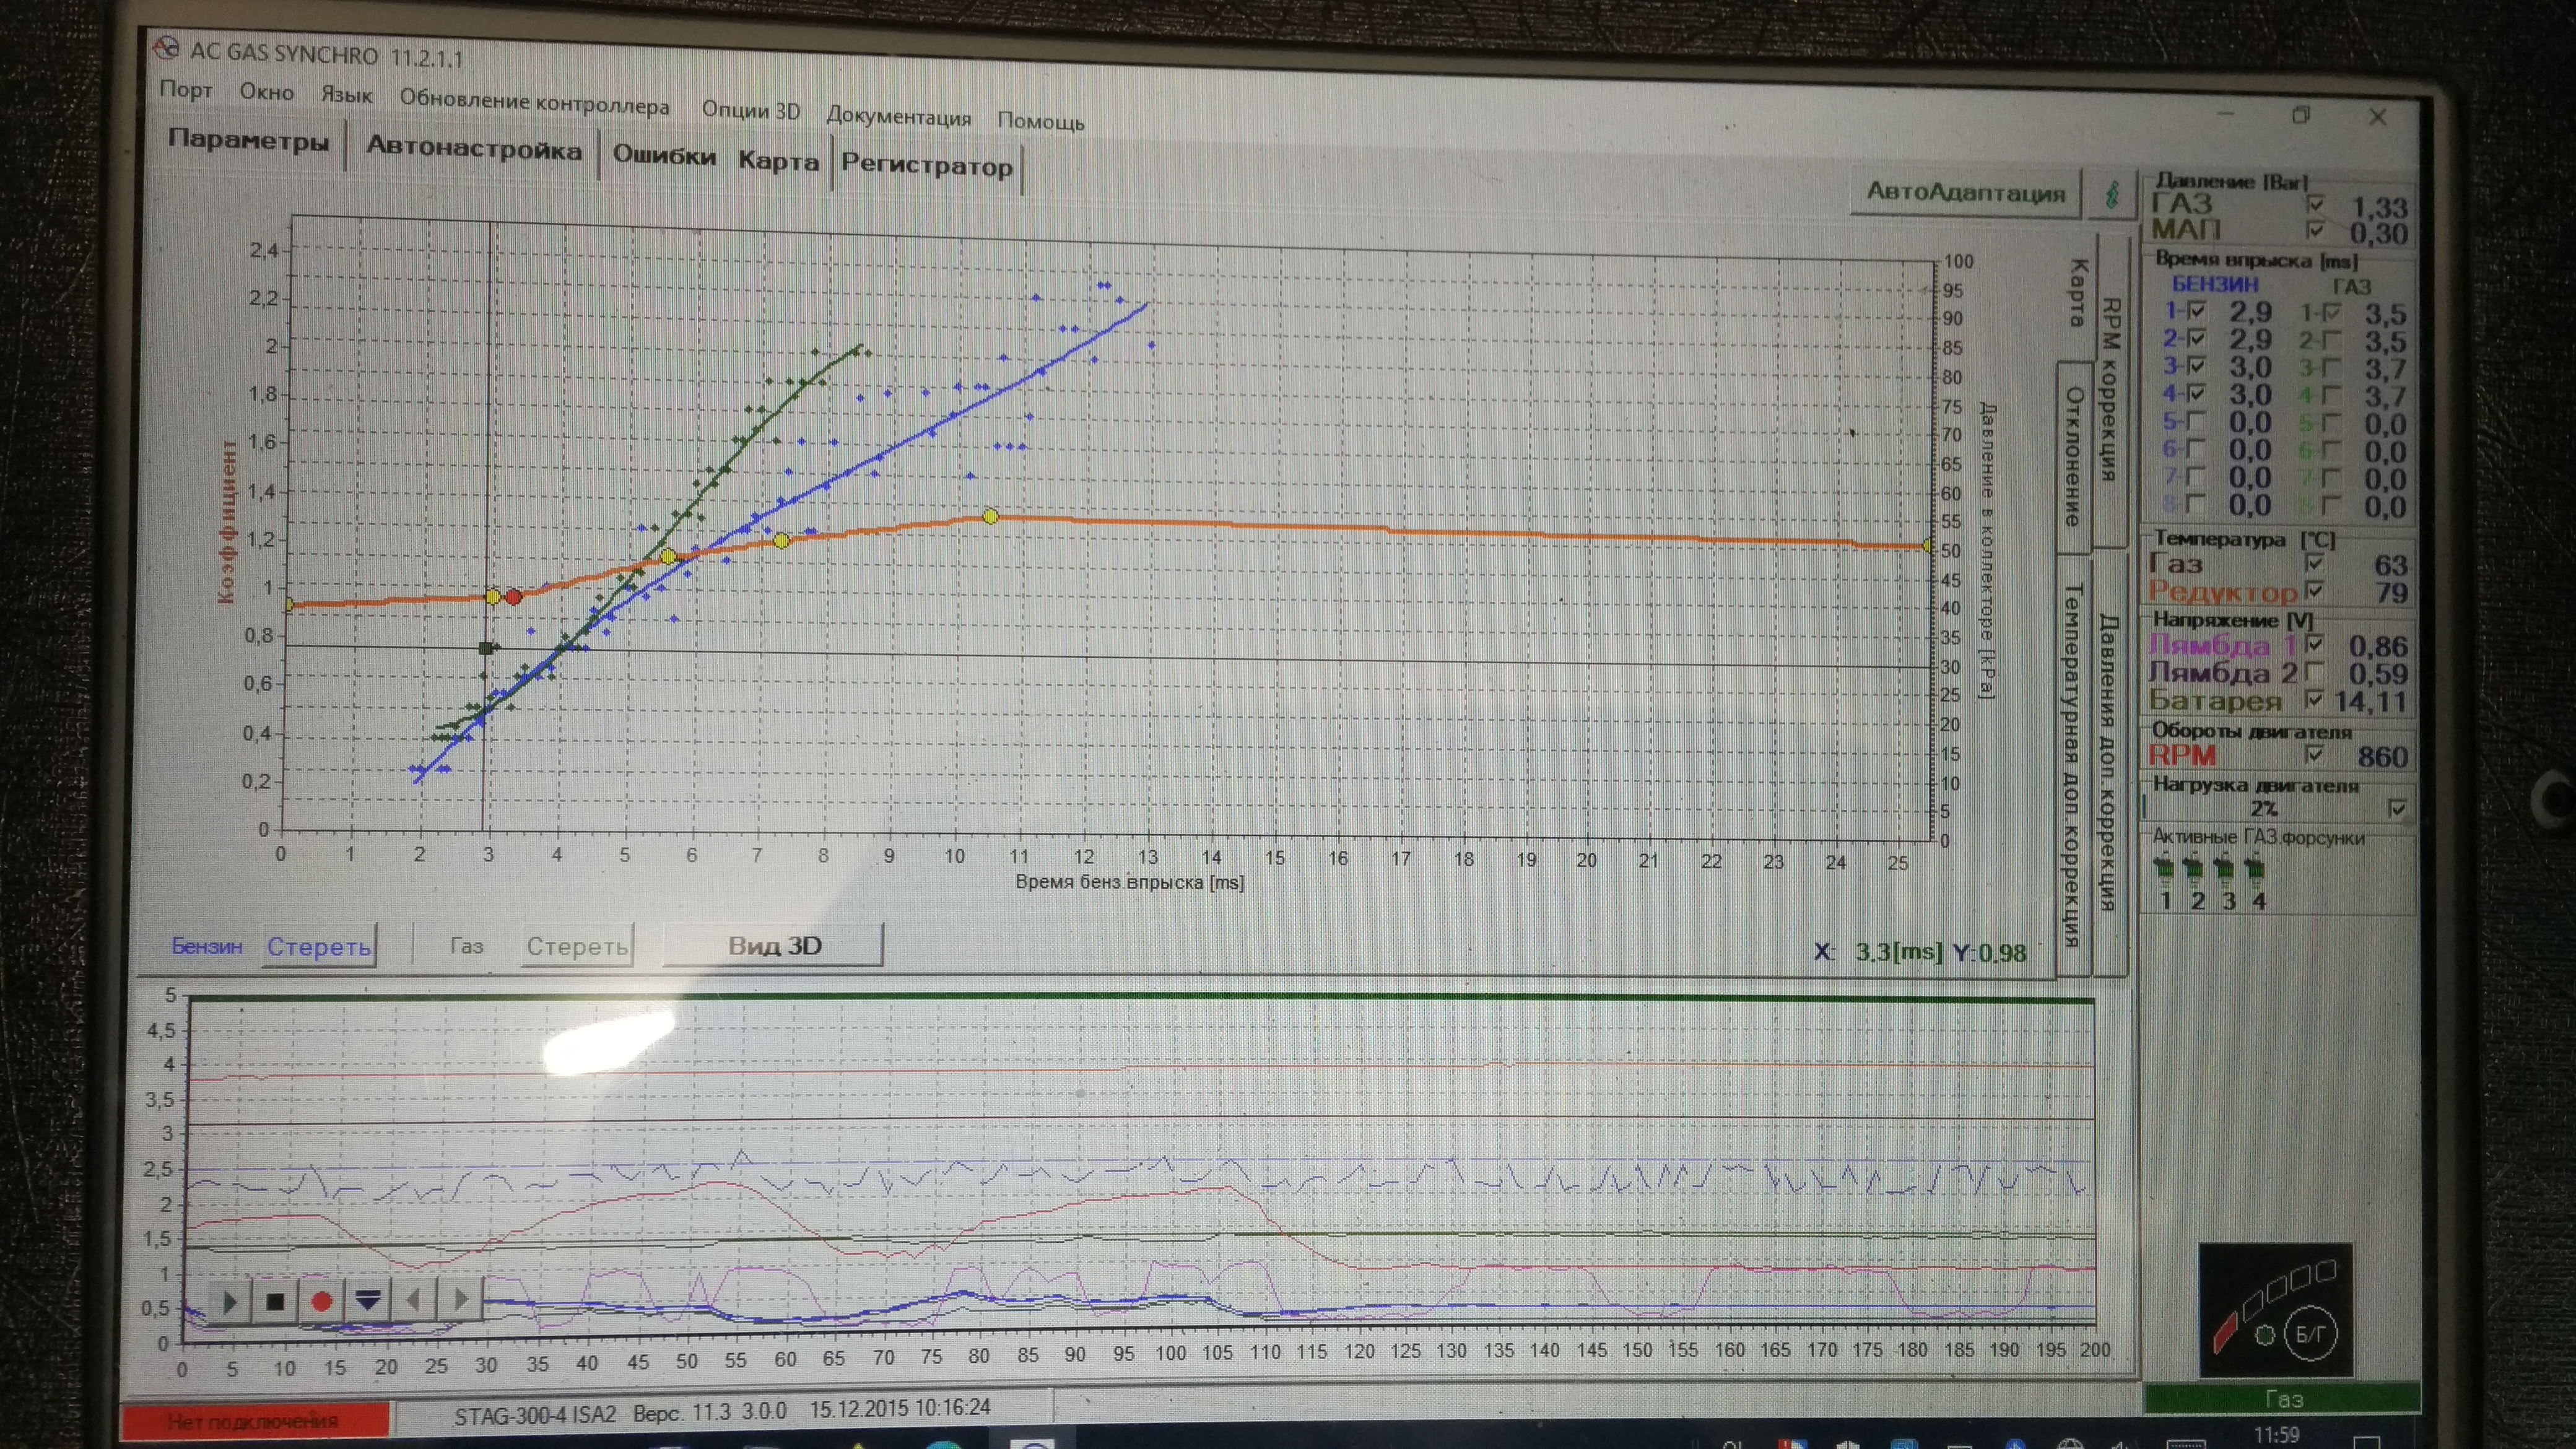This screenshot has width=2576, height=1449.
Task: Click the blue down-arrow save button
Action: coord(368,1300)
